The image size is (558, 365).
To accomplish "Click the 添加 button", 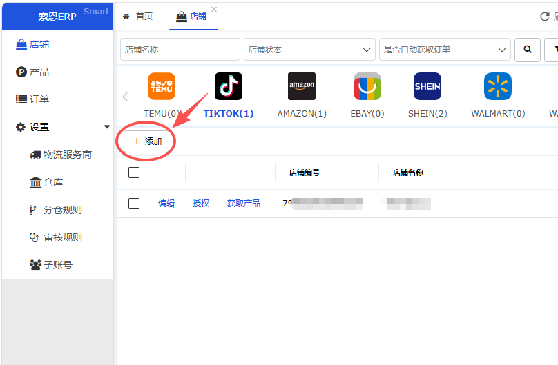I will [146, 141].
